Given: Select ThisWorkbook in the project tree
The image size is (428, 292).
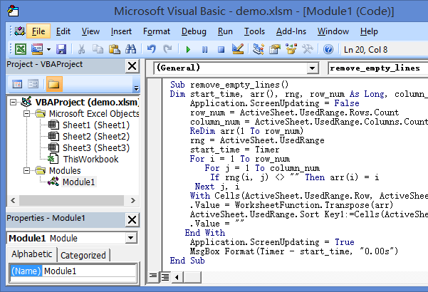Looking at the screenshot, I should 90,160.
